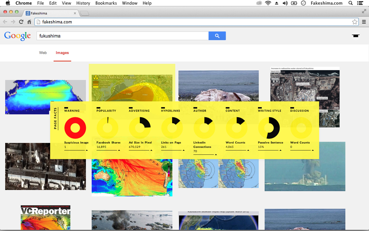Expand the Suspicious Image dropdown arrow
Viewport: 369px width, 231px height.
tap(87, 150)
